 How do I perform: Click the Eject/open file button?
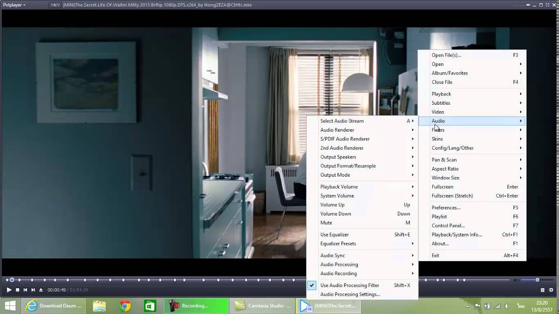[41, 290]
